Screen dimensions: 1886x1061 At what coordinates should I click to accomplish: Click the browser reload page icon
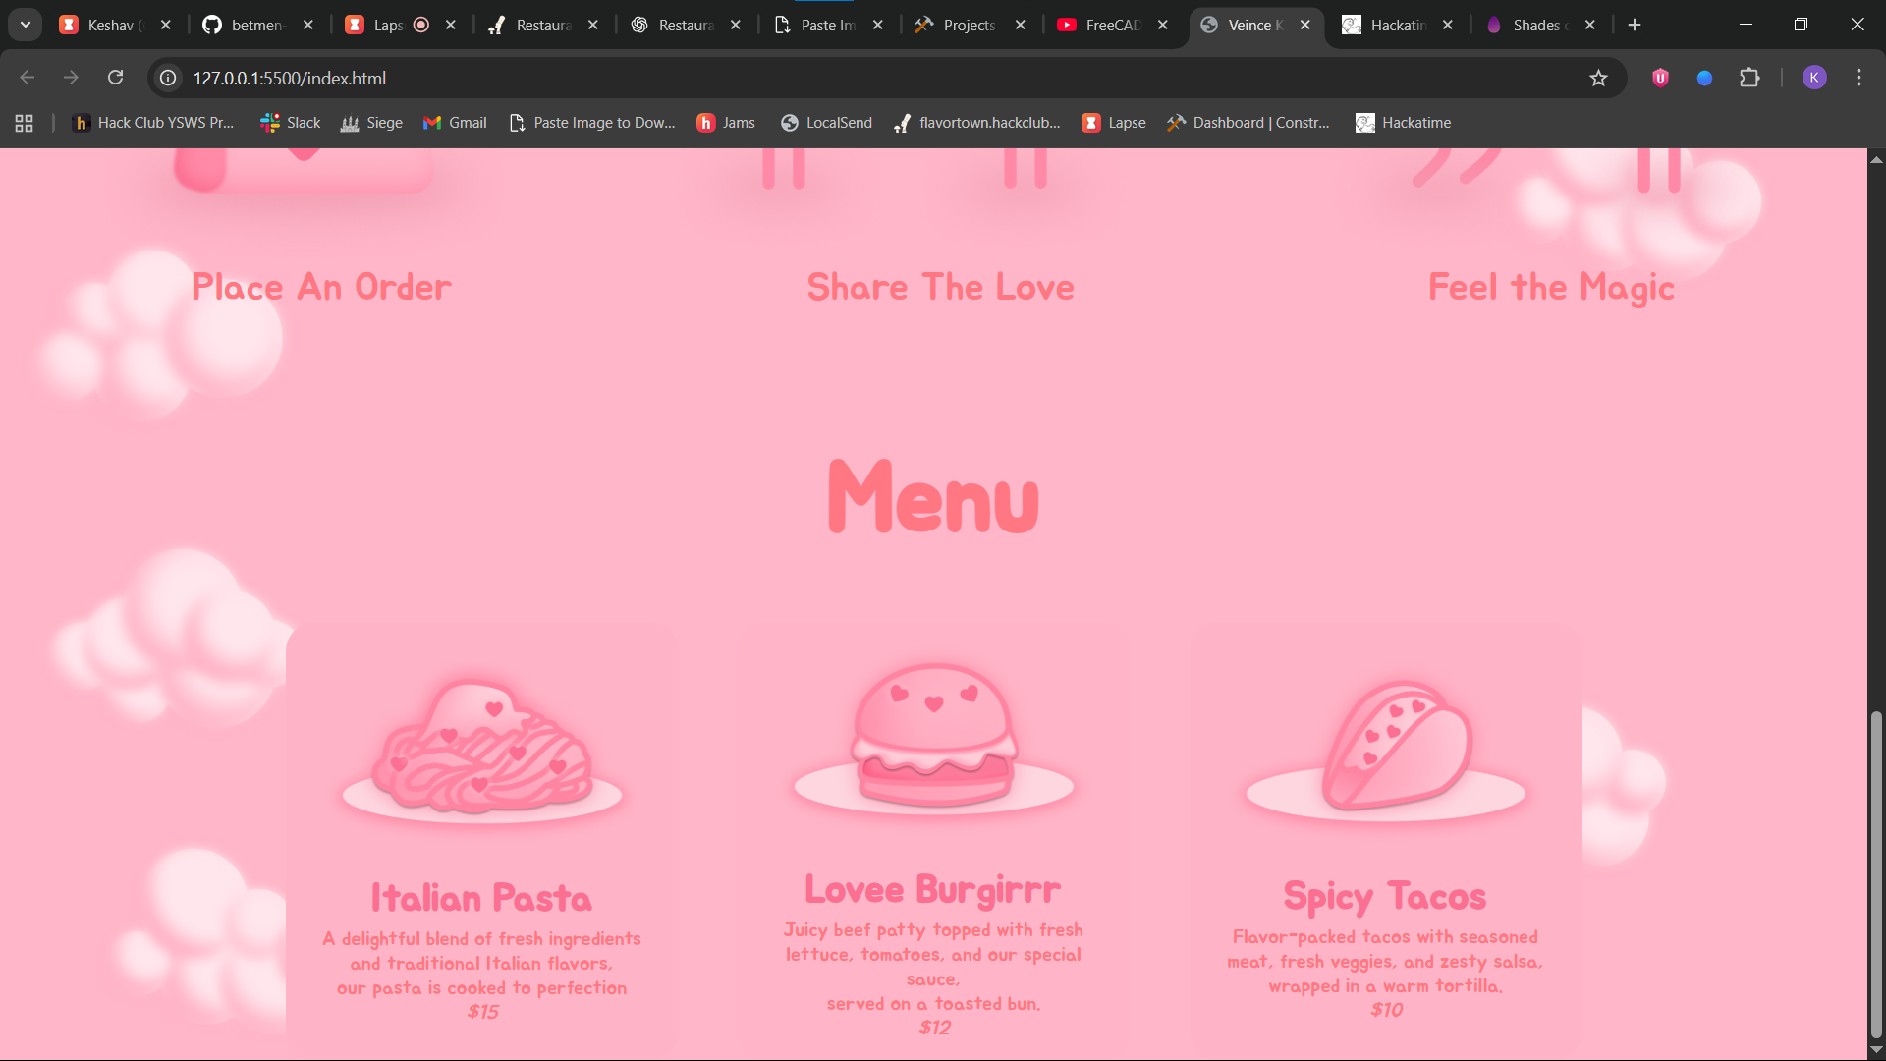(x=115, y=78)
